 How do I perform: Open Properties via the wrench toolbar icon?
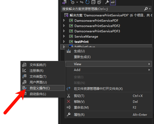coord(107,2)
